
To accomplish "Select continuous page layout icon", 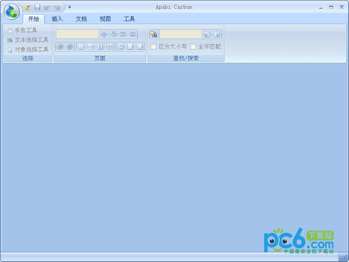I will coord(90,47).
